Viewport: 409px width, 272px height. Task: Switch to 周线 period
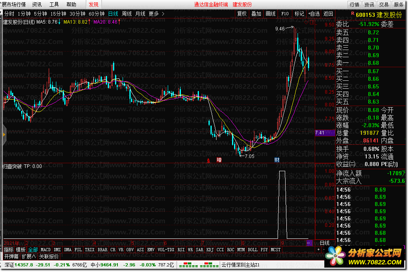point(127,14)
